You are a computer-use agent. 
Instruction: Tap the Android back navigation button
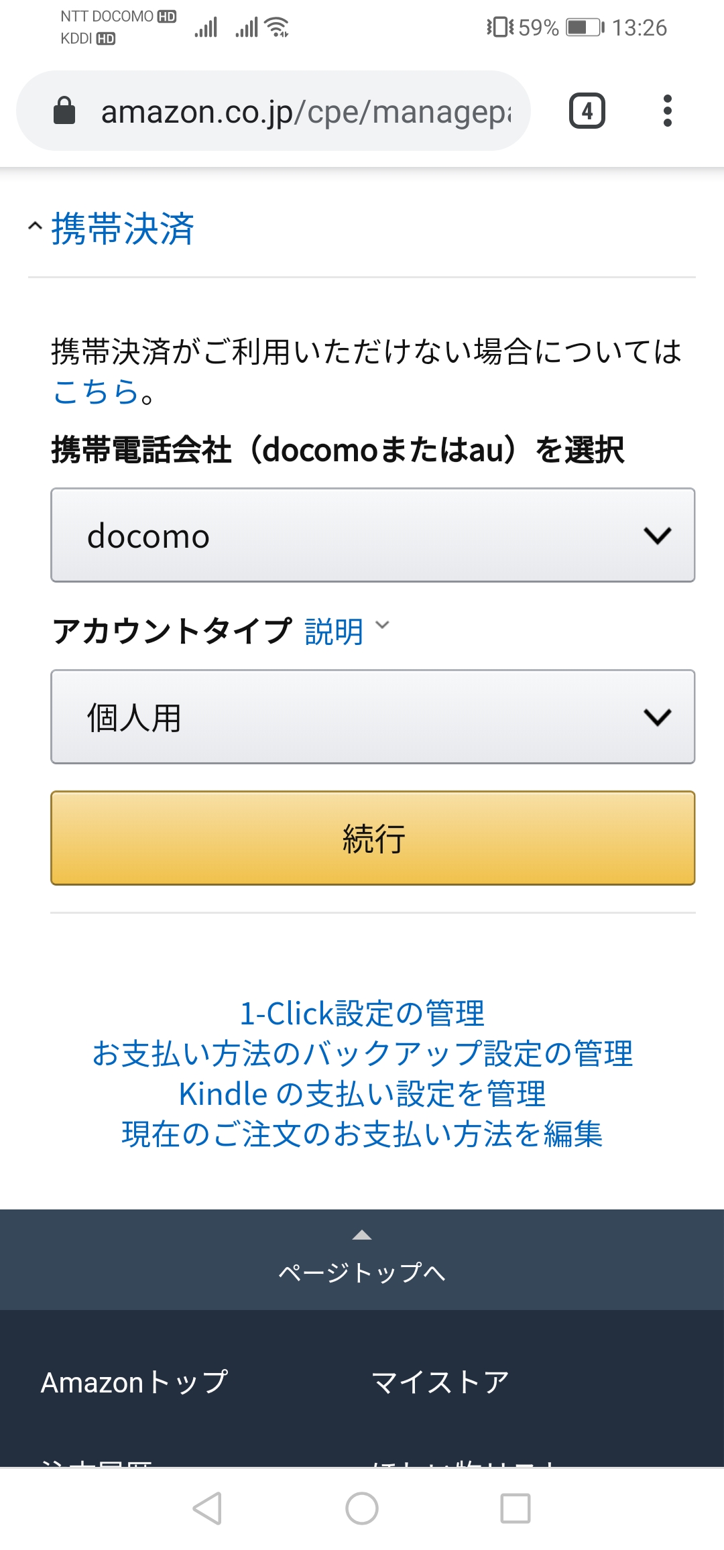coord(207,1508)
